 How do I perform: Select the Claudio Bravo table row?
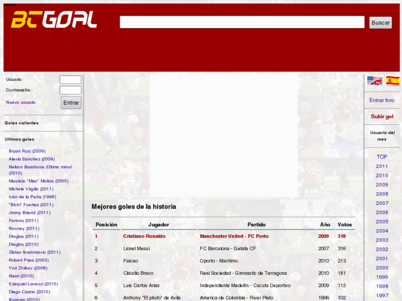[224, 273]
